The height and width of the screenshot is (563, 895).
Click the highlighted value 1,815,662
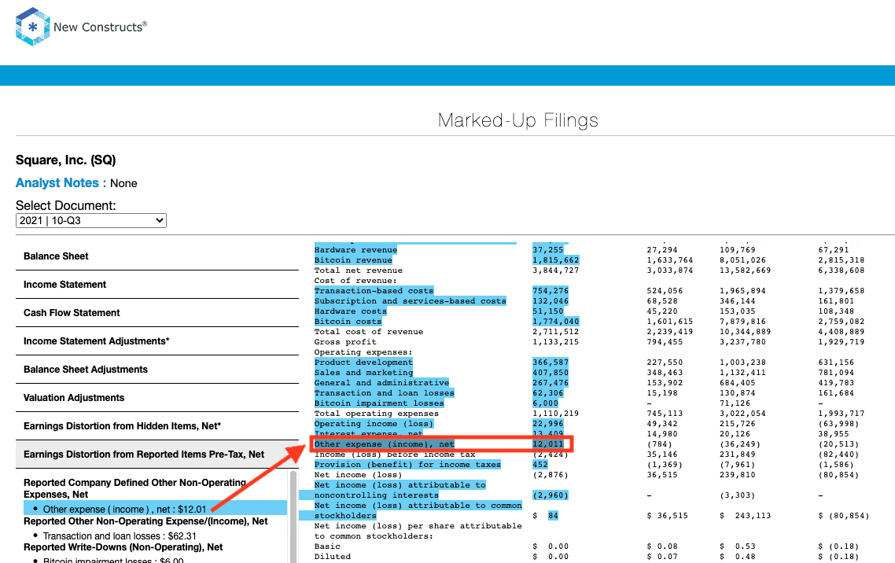[x=556, y=260]
